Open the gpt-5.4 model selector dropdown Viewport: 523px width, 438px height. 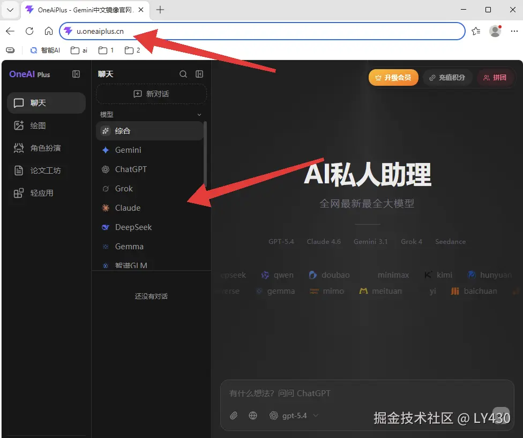point(294,415)
